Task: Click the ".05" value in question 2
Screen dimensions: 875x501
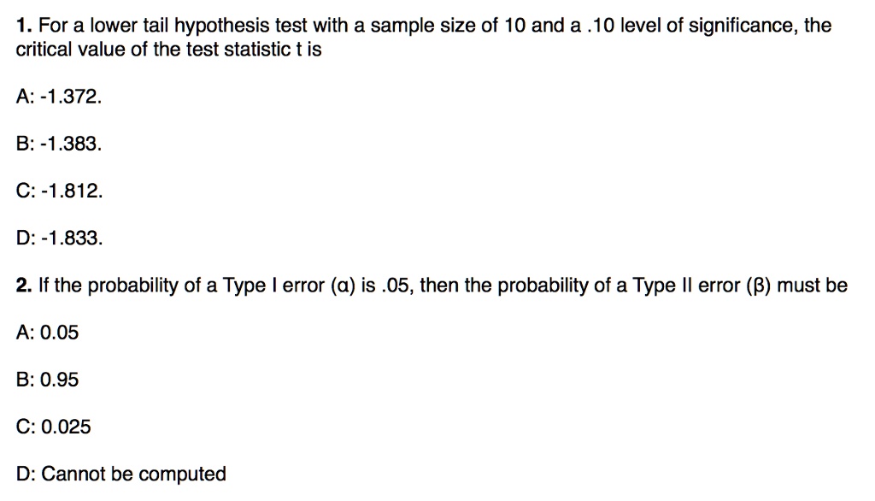Action: 398,286
